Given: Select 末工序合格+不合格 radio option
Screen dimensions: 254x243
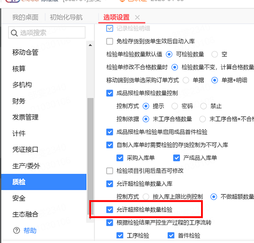Looking at the screenshot, I should pos(202,119).
